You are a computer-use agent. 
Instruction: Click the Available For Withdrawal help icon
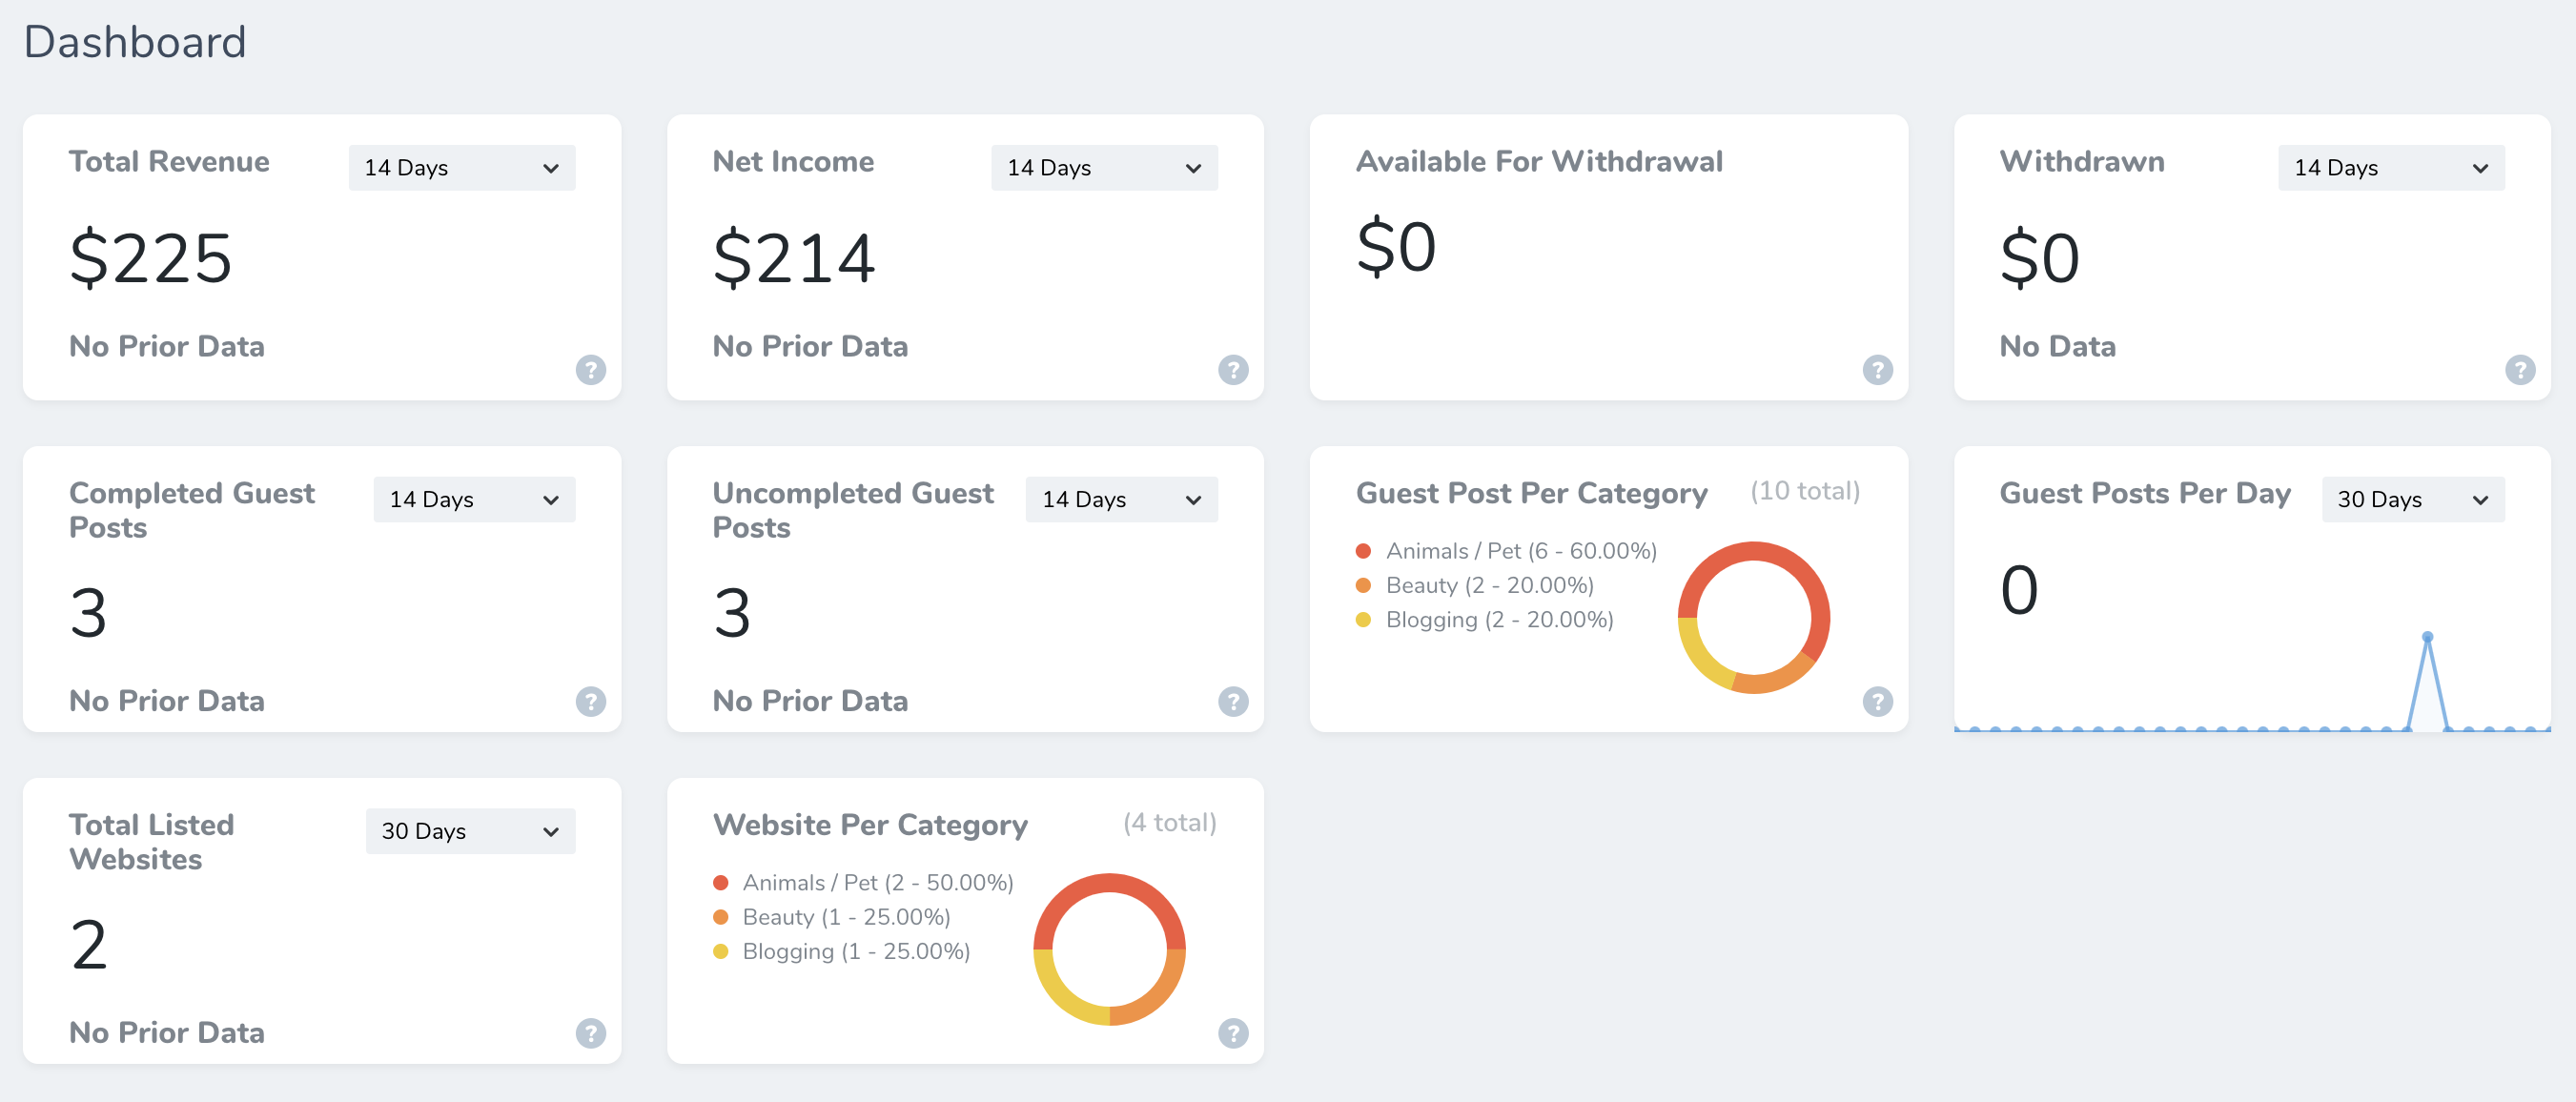pos(1877,370)
